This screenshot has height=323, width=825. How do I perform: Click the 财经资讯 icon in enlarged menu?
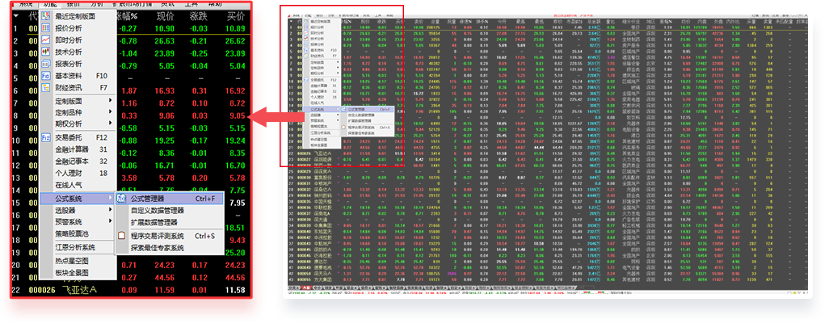(45, 87)
